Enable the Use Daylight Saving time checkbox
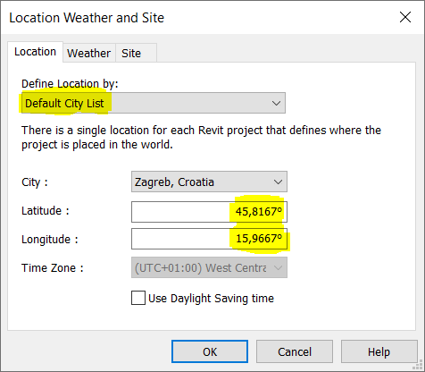 click(x=138, y=298)
